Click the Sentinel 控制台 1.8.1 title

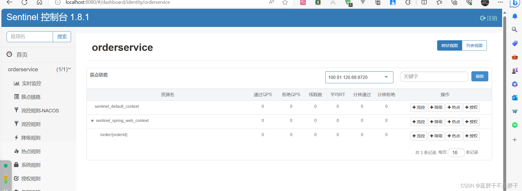point(48,17)
